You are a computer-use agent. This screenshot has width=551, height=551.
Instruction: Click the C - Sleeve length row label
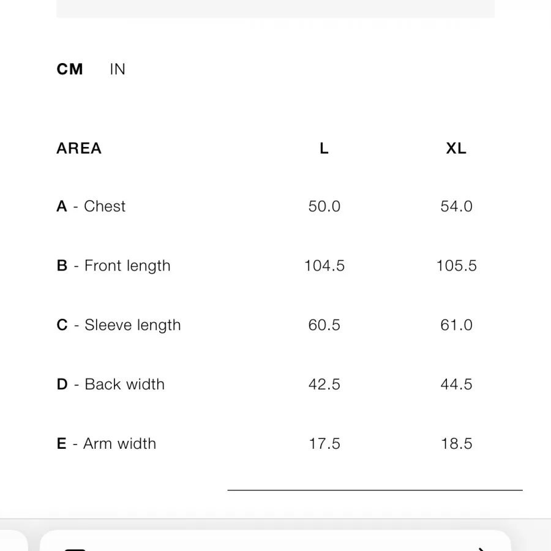[x=119, y=325]
